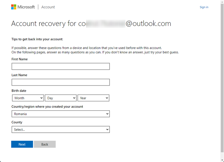Open the birth Year dropdown
Screen dimensions: 224x162
point(93,98)
